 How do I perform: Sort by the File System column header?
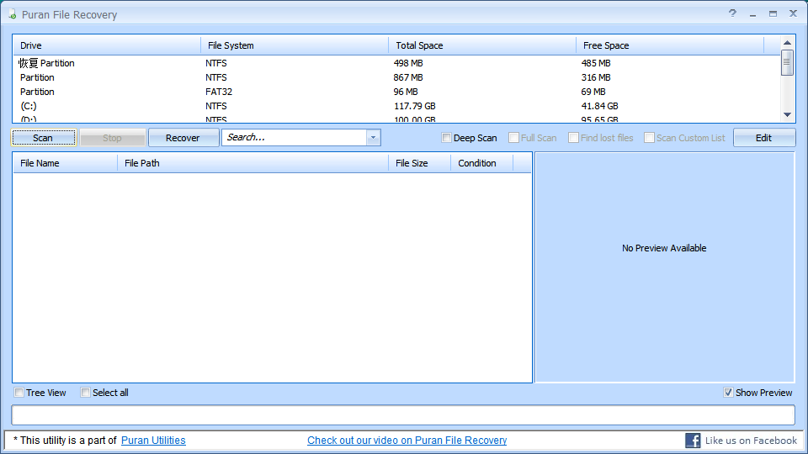295,45
